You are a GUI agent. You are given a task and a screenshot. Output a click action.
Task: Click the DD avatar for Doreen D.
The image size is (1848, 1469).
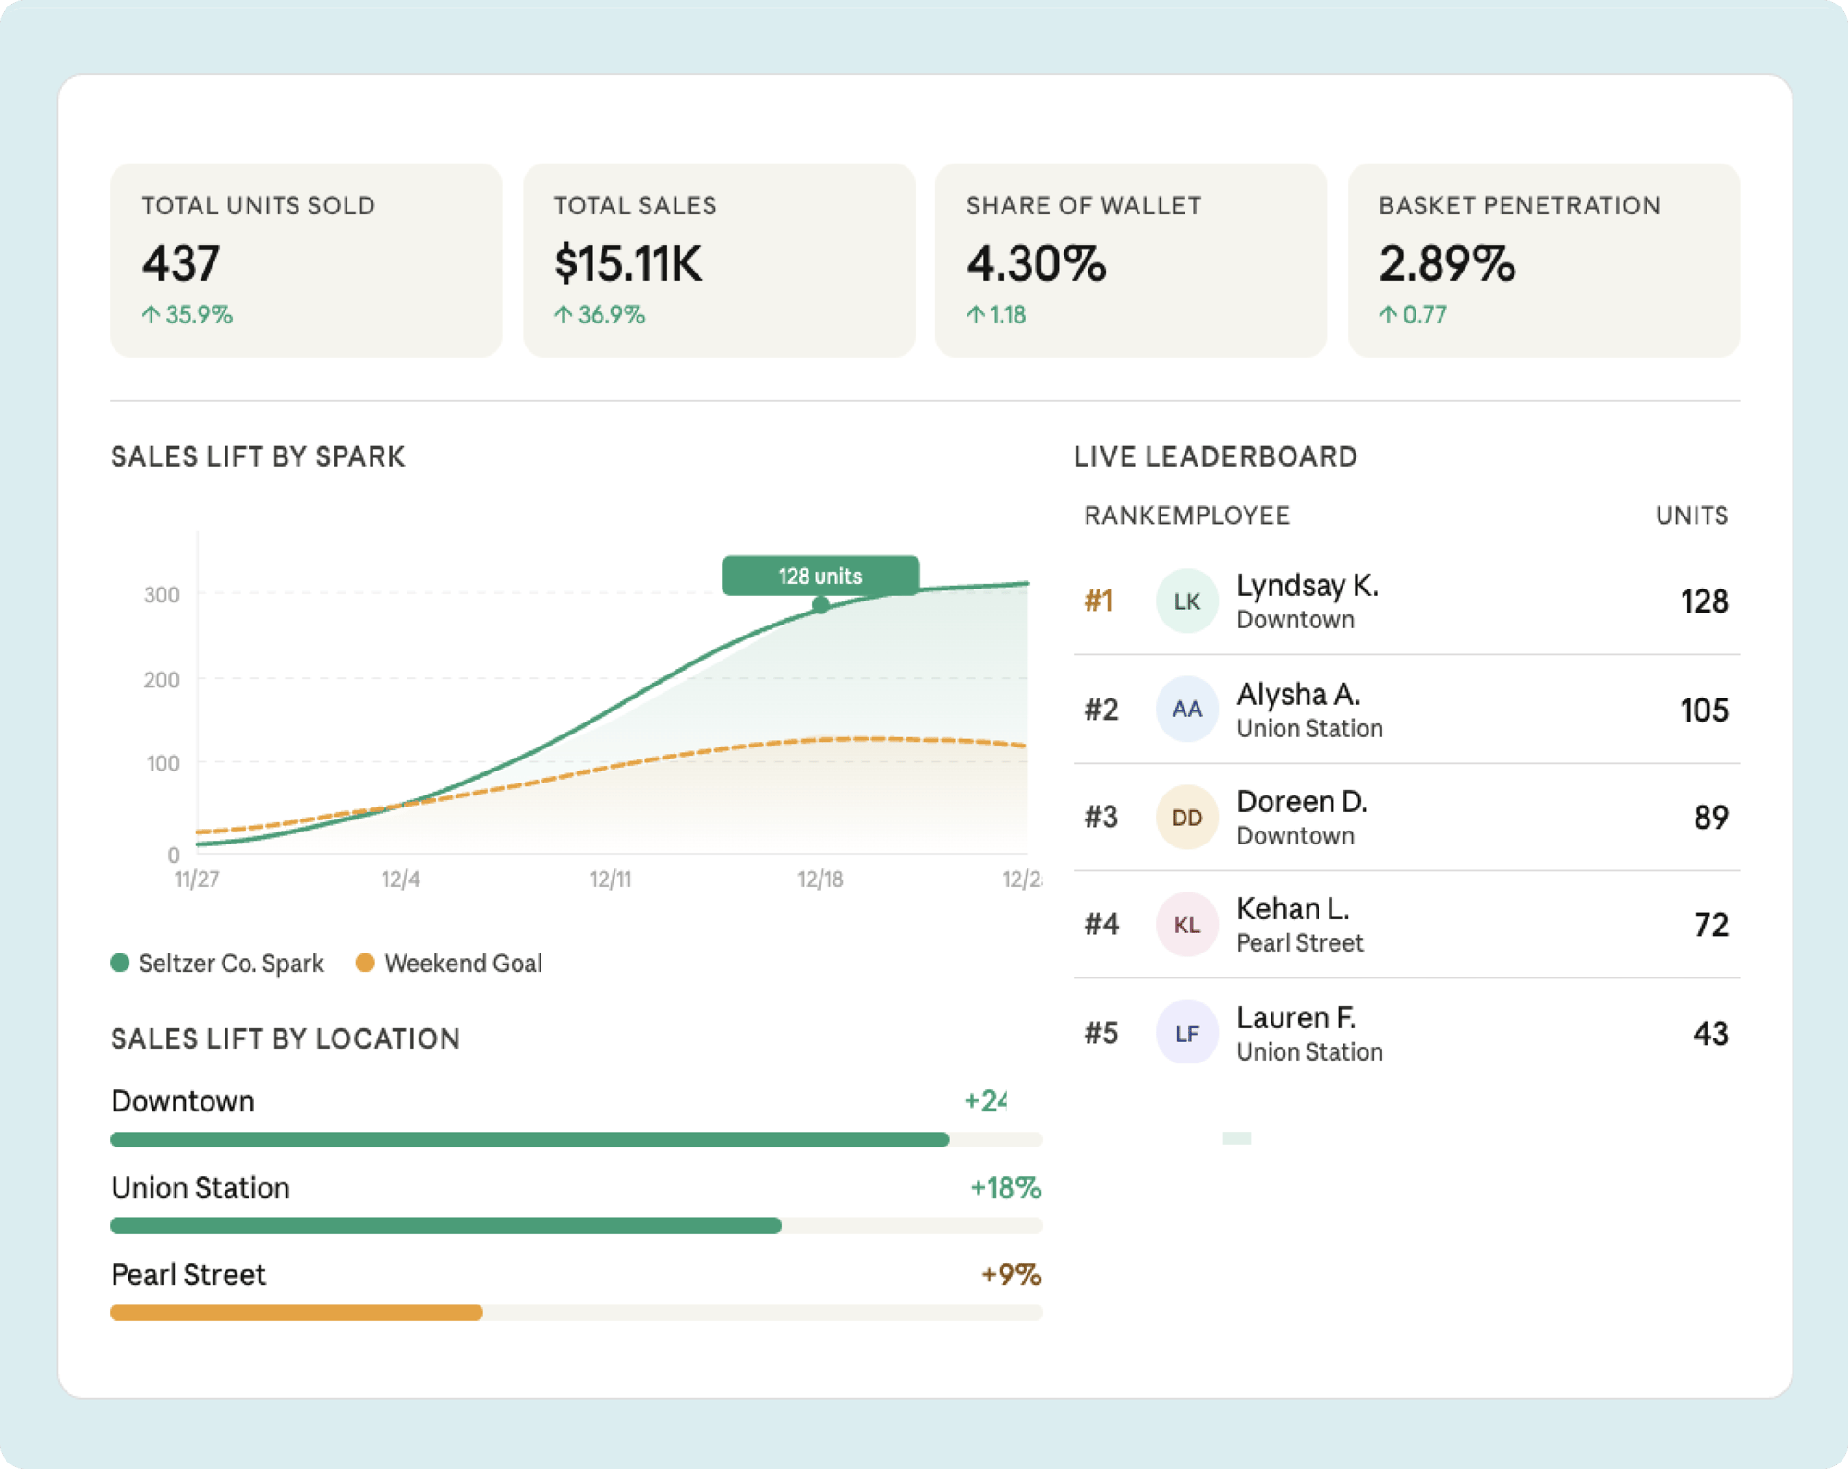pos(1186,818)
